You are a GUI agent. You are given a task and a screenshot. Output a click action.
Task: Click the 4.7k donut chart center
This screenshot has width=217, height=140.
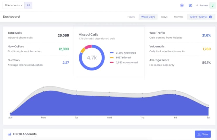click(92, 58)
